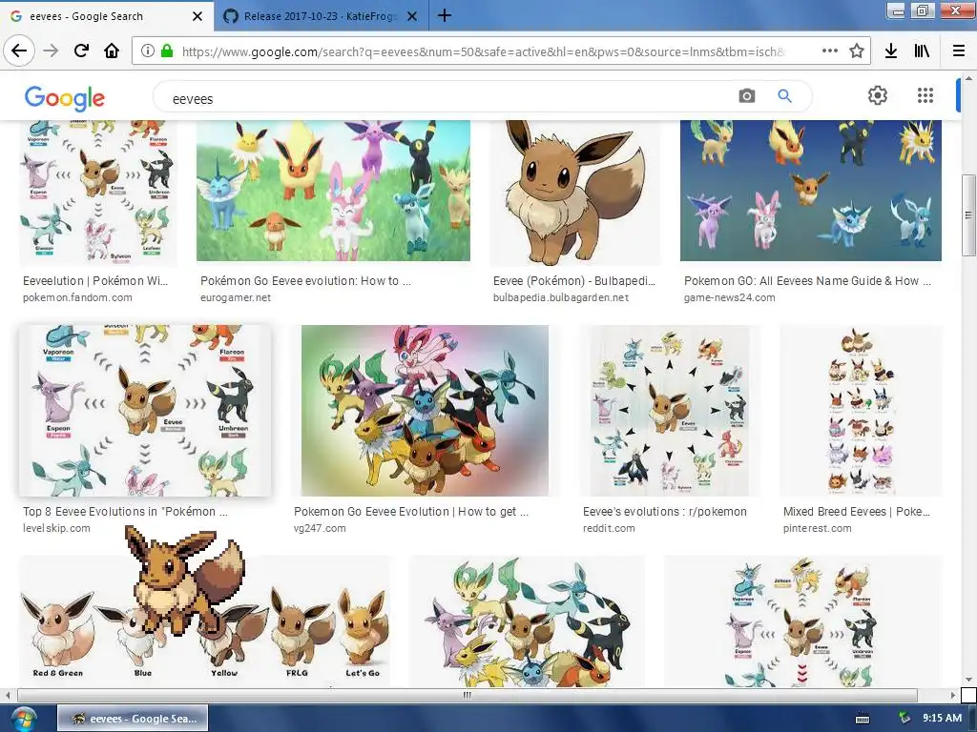Select the Bulbapedia single Eevee image
The height and width of the screenshot is (732, 977).
[574, 193]
